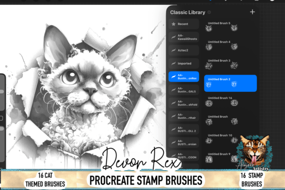Click the Classic Library title

[x=188, y=12]
